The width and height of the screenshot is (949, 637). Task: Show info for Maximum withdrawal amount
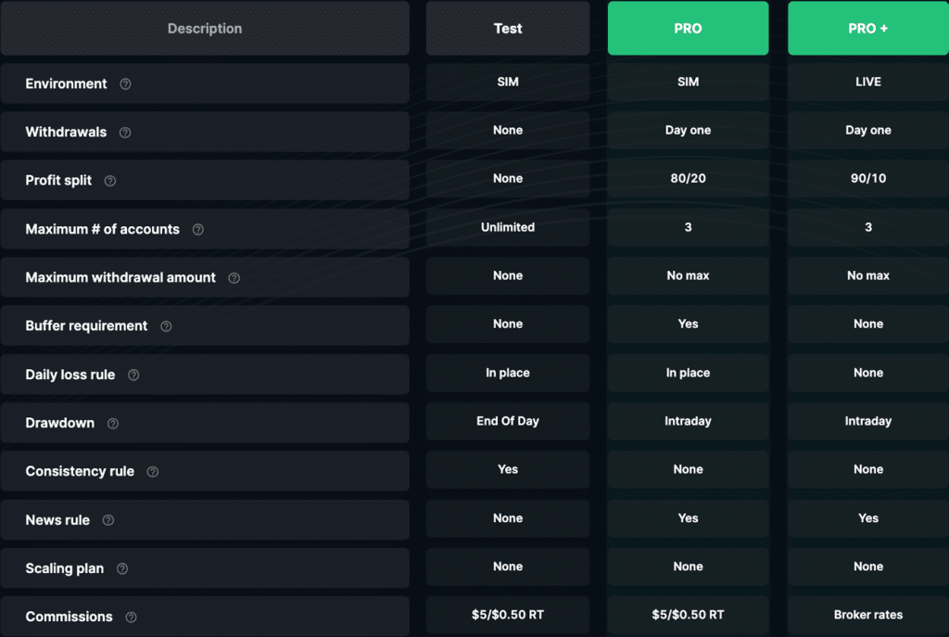tap(234, 277)
